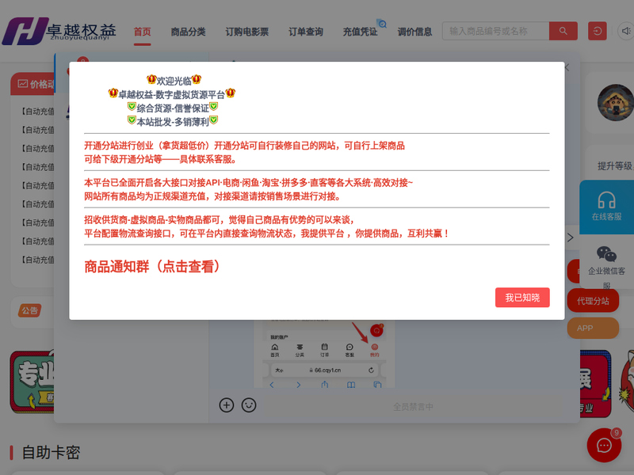This screenshot has width=634, height=475.
Task: Toggle the speaker sound icon
Action: click(x=626, y=31)
